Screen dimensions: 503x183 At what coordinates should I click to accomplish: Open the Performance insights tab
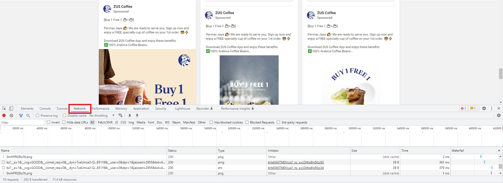[x=237, y=109]
